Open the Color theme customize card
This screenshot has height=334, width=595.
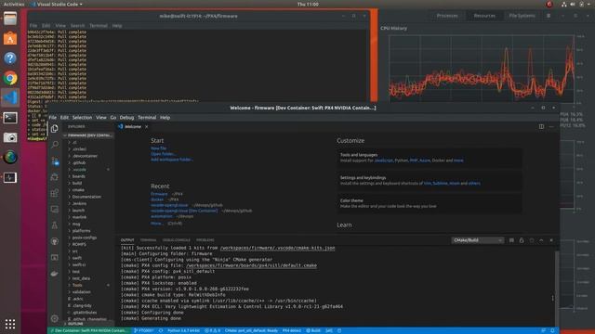[x=430, y=203]
